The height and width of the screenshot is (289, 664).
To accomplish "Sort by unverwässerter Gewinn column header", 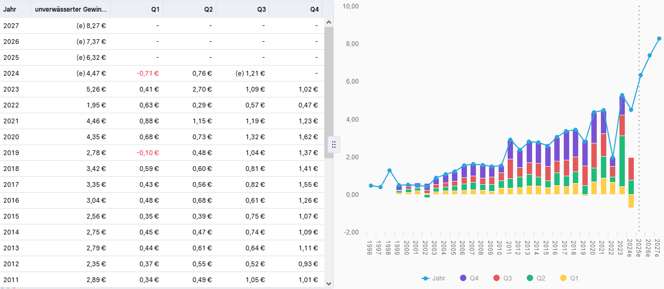I will pyautogui.click(x=70, y=9).
